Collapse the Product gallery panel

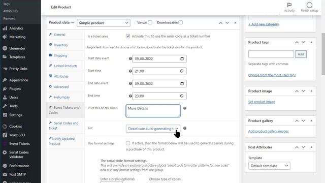311,120
